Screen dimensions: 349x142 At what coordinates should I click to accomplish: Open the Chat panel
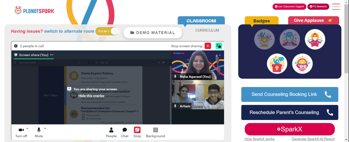125,132
